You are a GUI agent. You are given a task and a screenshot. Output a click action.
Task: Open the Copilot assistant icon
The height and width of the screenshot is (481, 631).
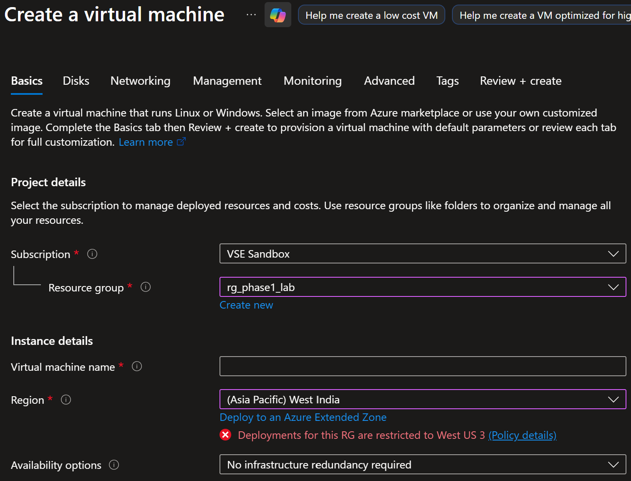(278, 15)
